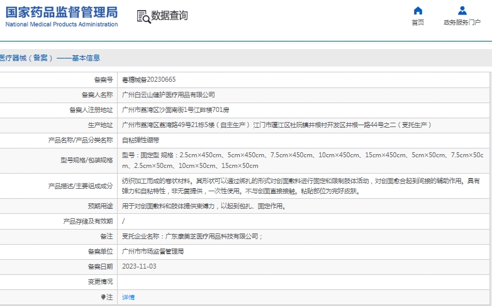Select filer name 广州白云山健护医疗用品有限公司
The width and height of the screenshot is (492, 307).
click(x=169, y=95)
